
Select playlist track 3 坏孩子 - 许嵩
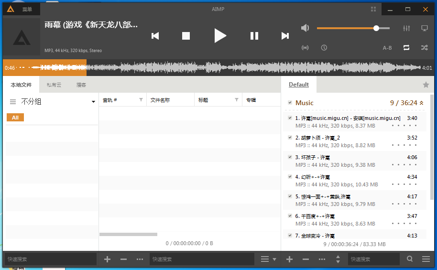click(355, 161)
